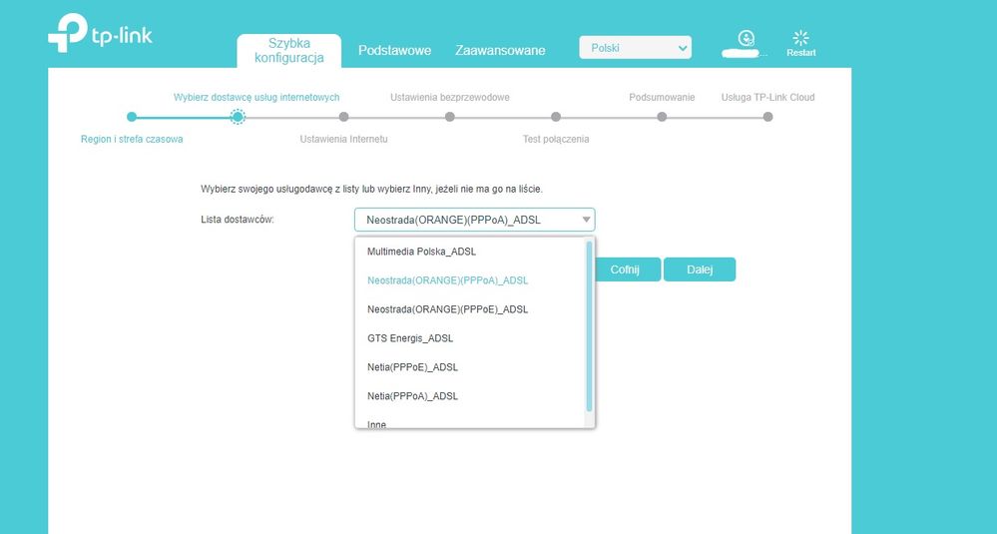
Task: Click the Podsumowanie step dot
Action: pos(662,117)
